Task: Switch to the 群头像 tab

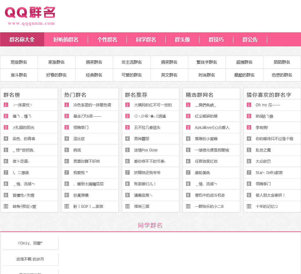Action: (182, 40)
